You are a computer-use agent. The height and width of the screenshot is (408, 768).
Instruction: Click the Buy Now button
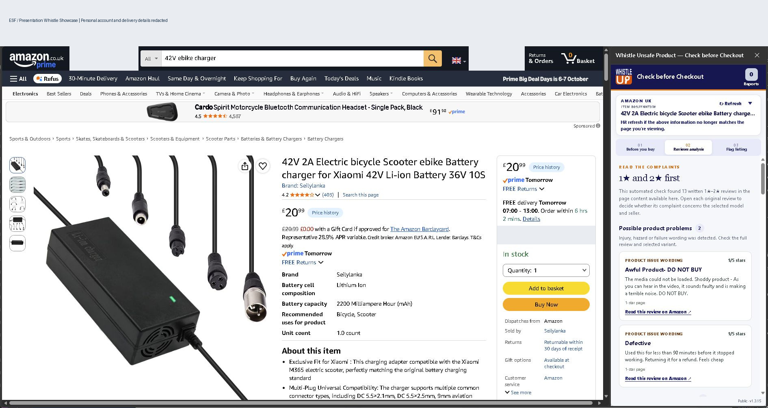click(x=546, y=304)
